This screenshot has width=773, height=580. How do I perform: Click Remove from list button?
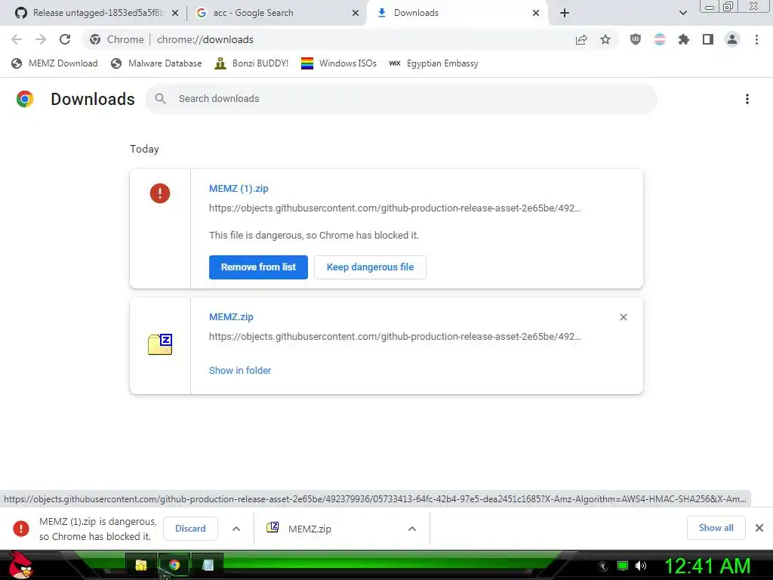[258, 267]
